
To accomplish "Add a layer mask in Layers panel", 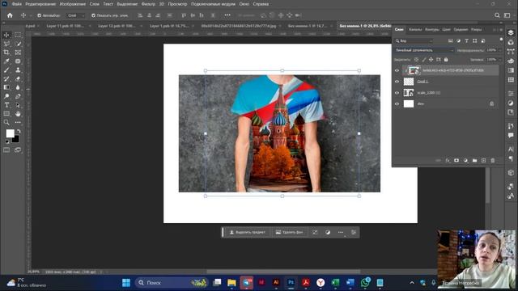I will pyautogui.click(x=456, y=160).
